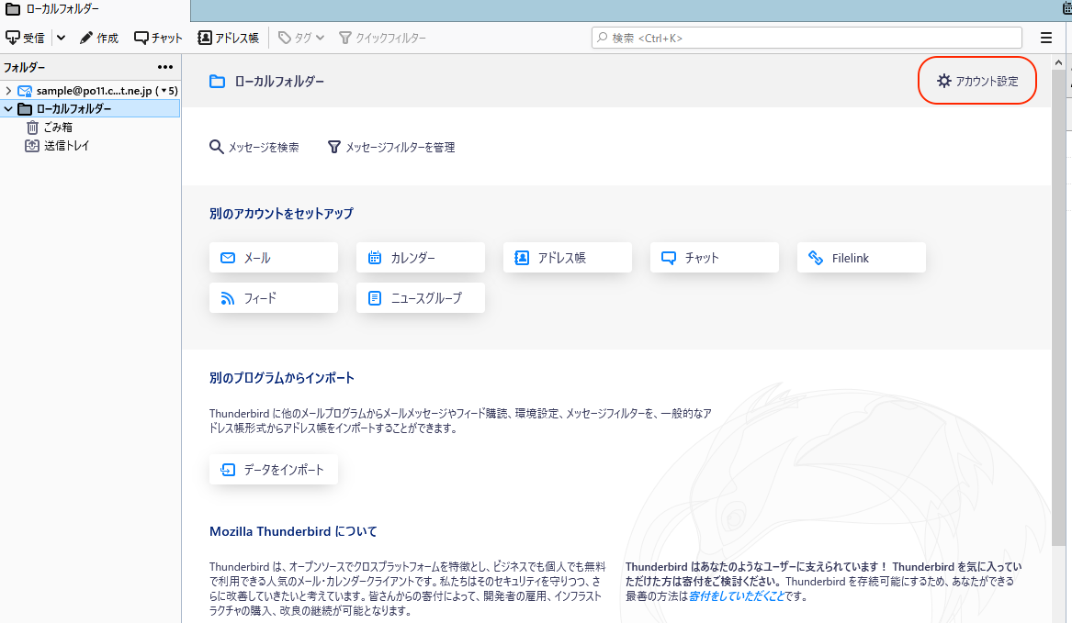Set up a new メール account
Screen dimensions: 1072x623
tap(274, 258)
